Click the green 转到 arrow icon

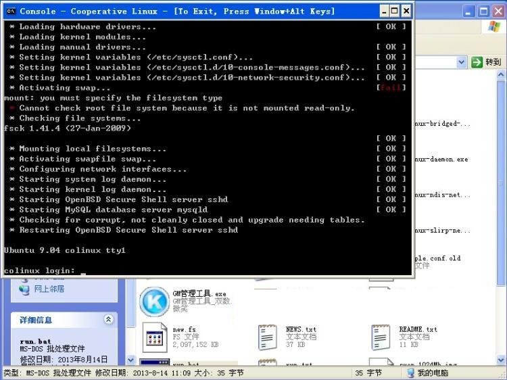(477, 62)
